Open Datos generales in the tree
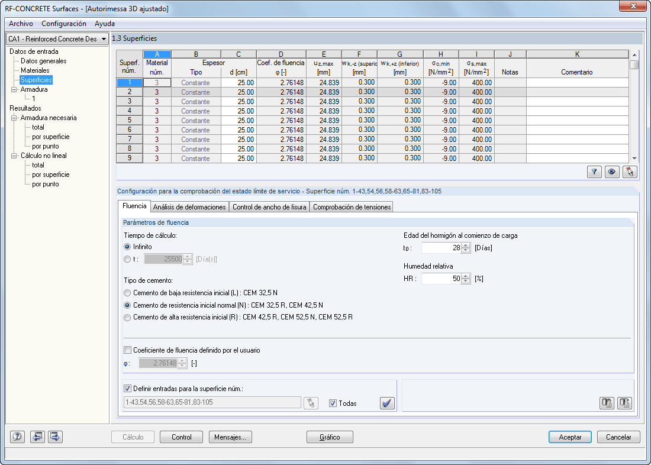 tap(44, 61)
